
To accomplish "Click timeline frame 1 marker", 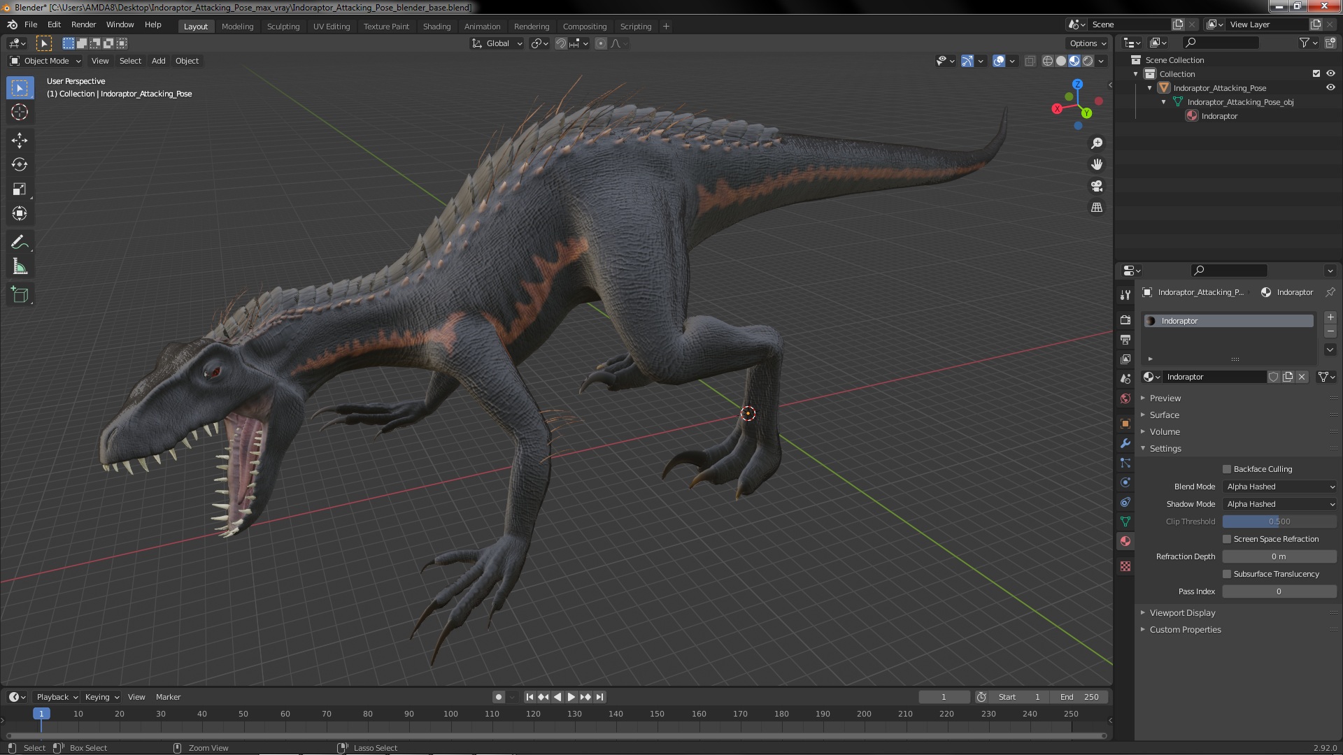I will (x=41, y=714).
